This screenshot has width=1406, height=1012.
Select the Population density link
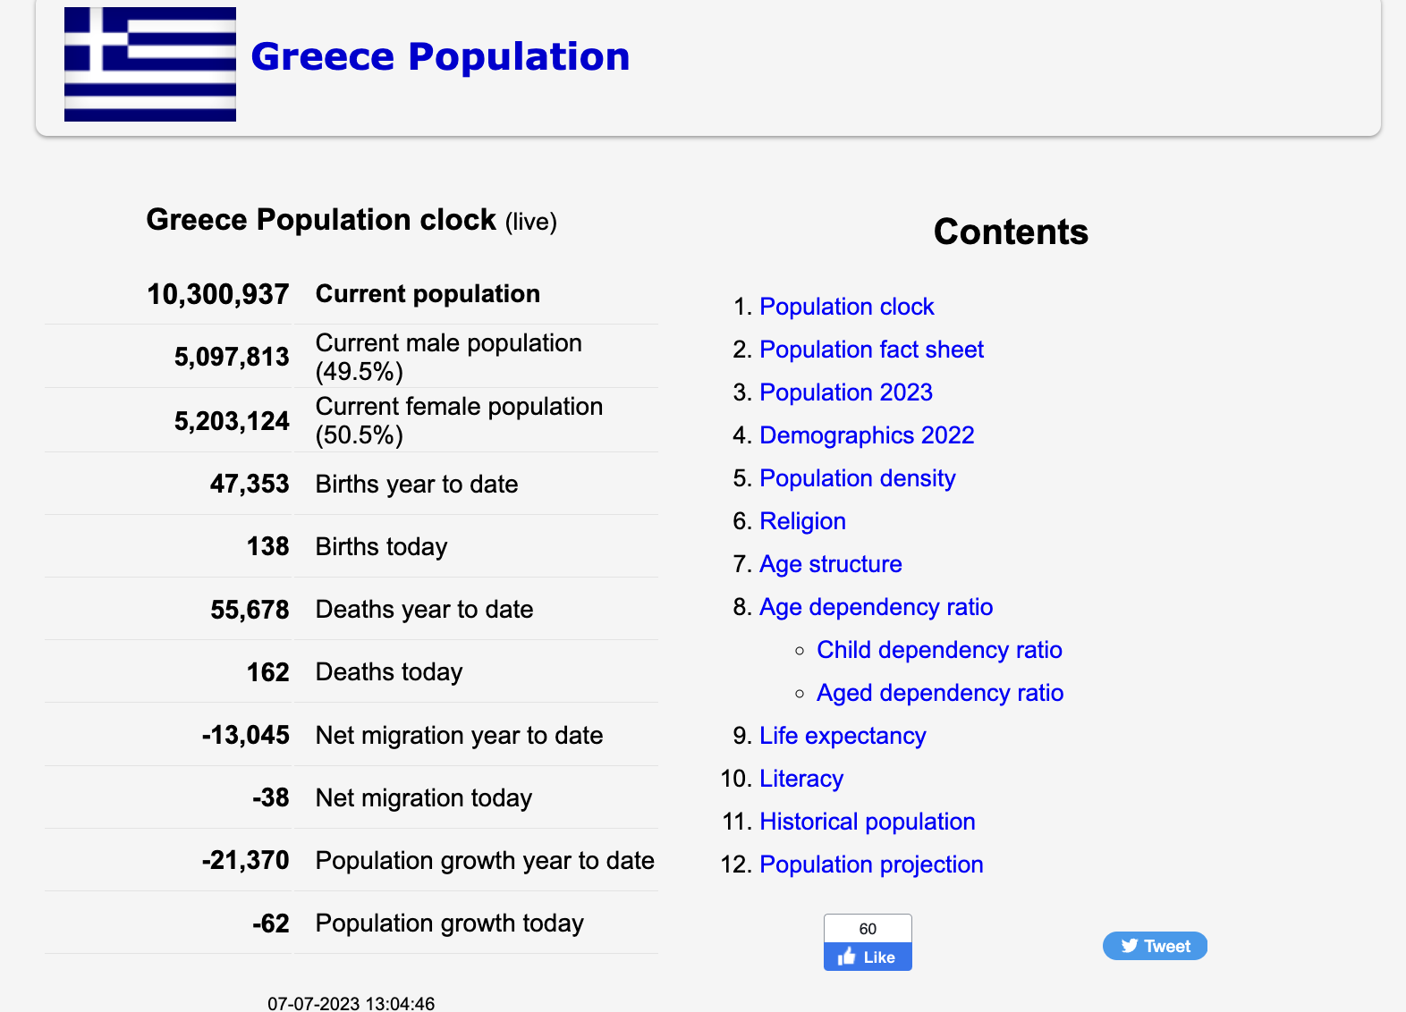(x=857, y=478)
